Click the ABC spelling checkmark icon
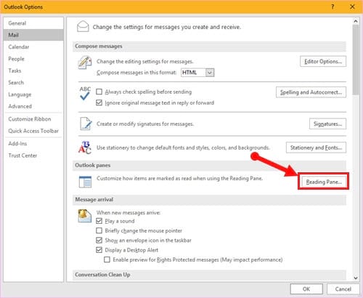The image size is (363, 298). (85, 93)
